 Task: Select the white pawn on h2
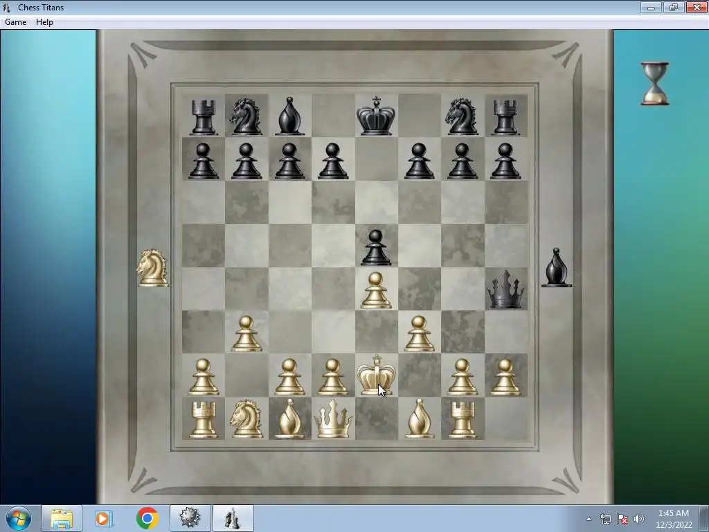pos(505,378)
